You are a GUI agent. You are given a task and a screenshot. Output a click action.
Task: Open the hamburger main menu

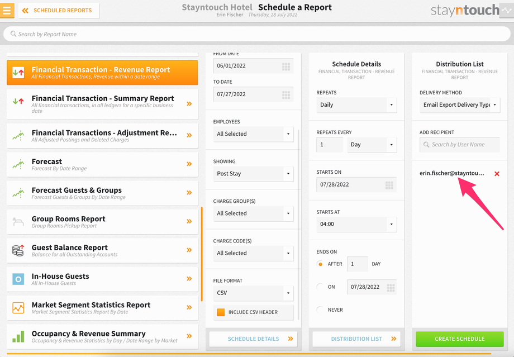click(x=7, y=10)
